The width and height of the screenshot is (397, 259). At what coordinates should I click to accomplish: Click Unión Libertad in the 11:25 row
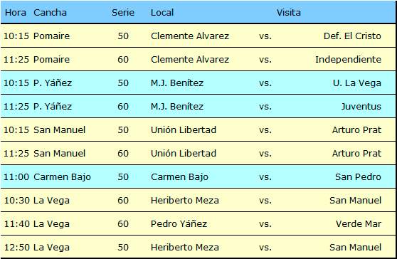(184, 154)
